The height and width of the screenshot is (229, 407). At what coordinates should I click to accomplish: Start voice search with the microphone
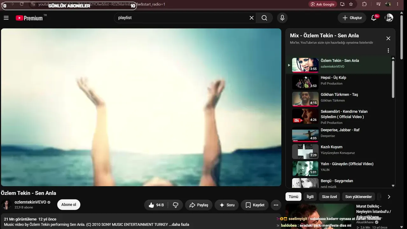pos(282,18)
